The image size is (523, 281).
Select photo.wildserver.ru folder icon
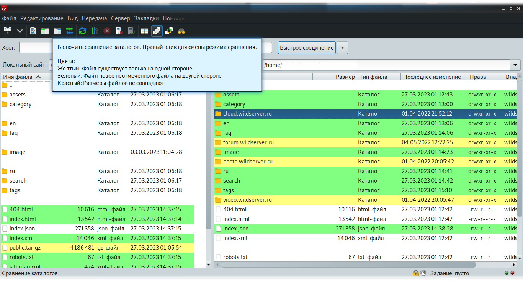[218, 162]
